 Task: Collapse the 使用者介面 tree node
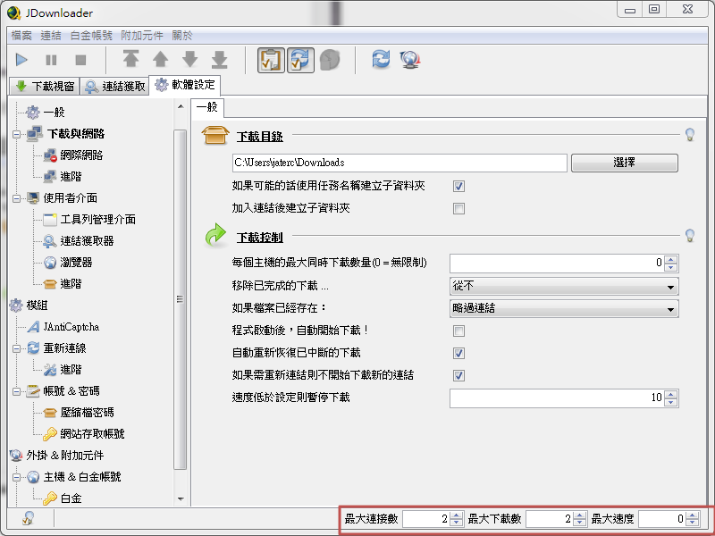click(x=16, y=198)
